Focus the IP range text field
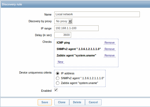The image size is (150, 107). point(76,28)
